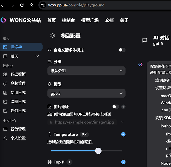Click the 模型配置 gear icon
This screenshot has height=167, width=171.
pyautogui.click(x=53, y=36)
